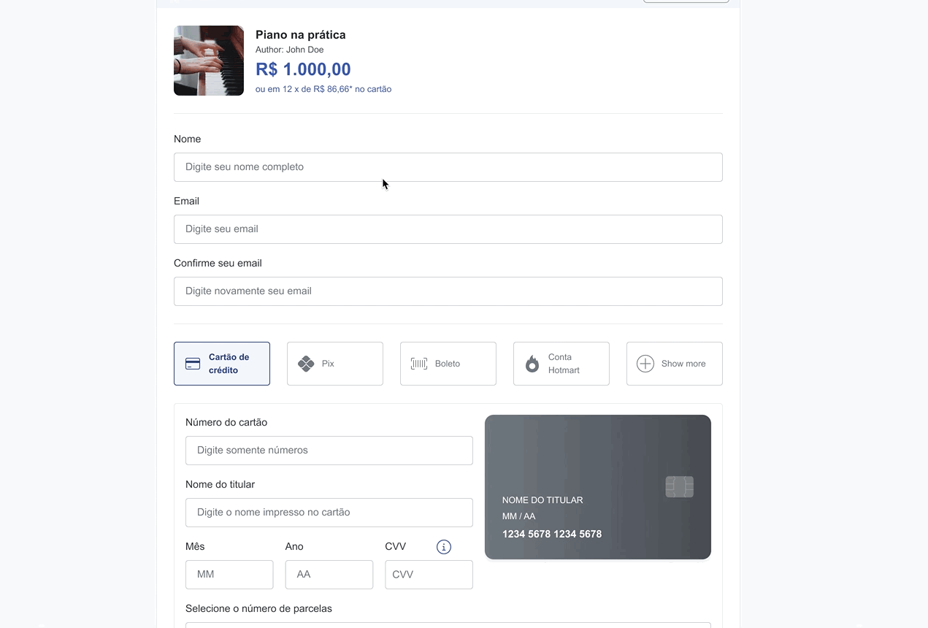Select the Cartão de crédito payment tab
928x628 pixels.
[x=222, y=364]
